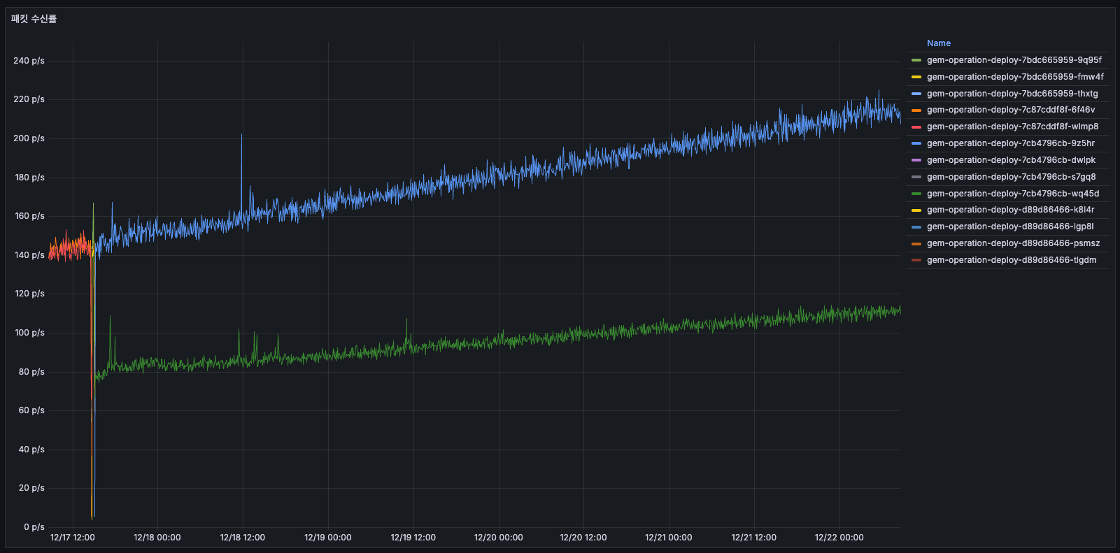Screen dimensions: 1120x553
Task: Click legend entry ending in thxtg
Action: tap(1012, 94)
